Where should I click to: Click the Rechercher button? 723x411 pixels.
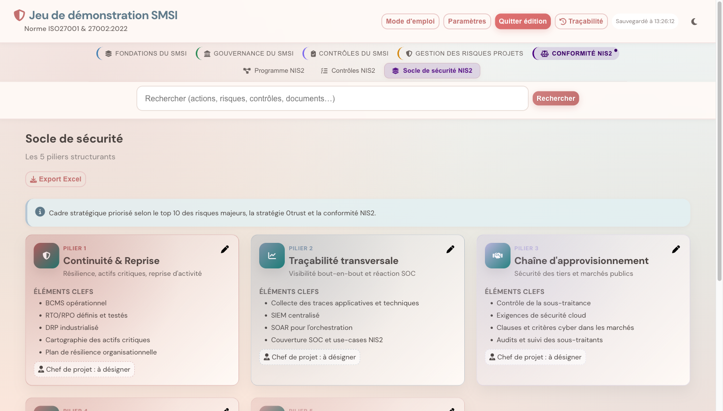click(556, 98)
